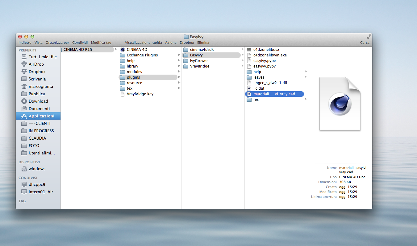Screen dimensions: 417x246
Task: Click the CINEMA 4D Doc... type value
Action: pyautogui.click(x=354, y=177)
